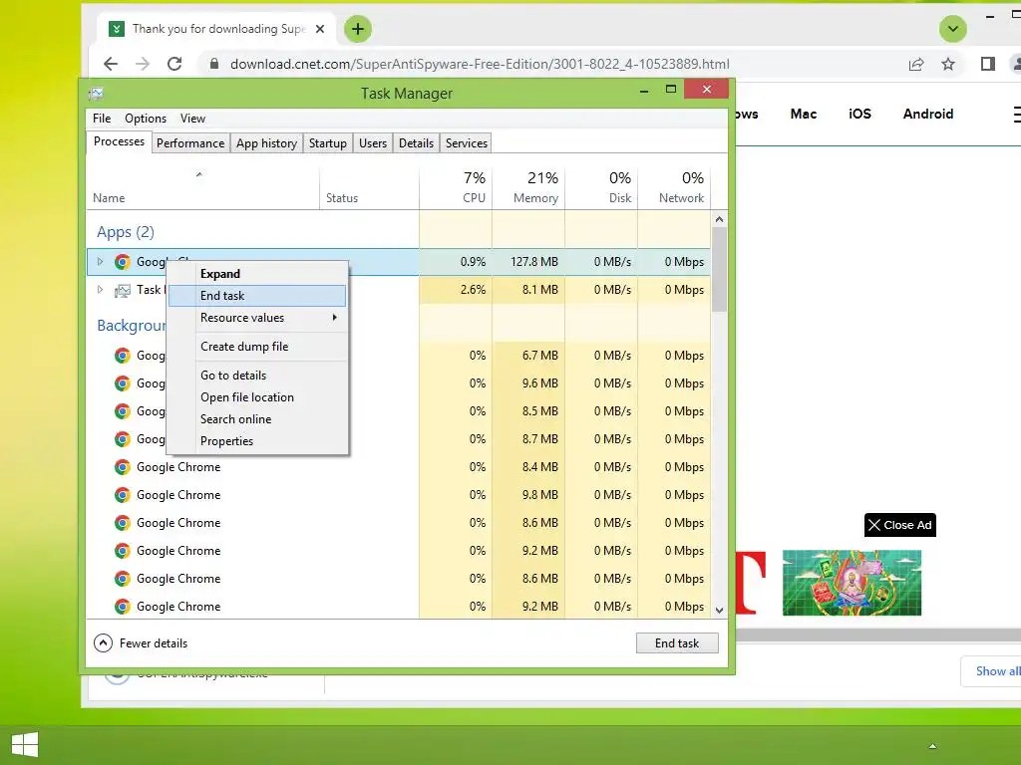This screenshot has height=765, width=1021.
Task: Click the address bar URL field
Action: coord(480,64)
